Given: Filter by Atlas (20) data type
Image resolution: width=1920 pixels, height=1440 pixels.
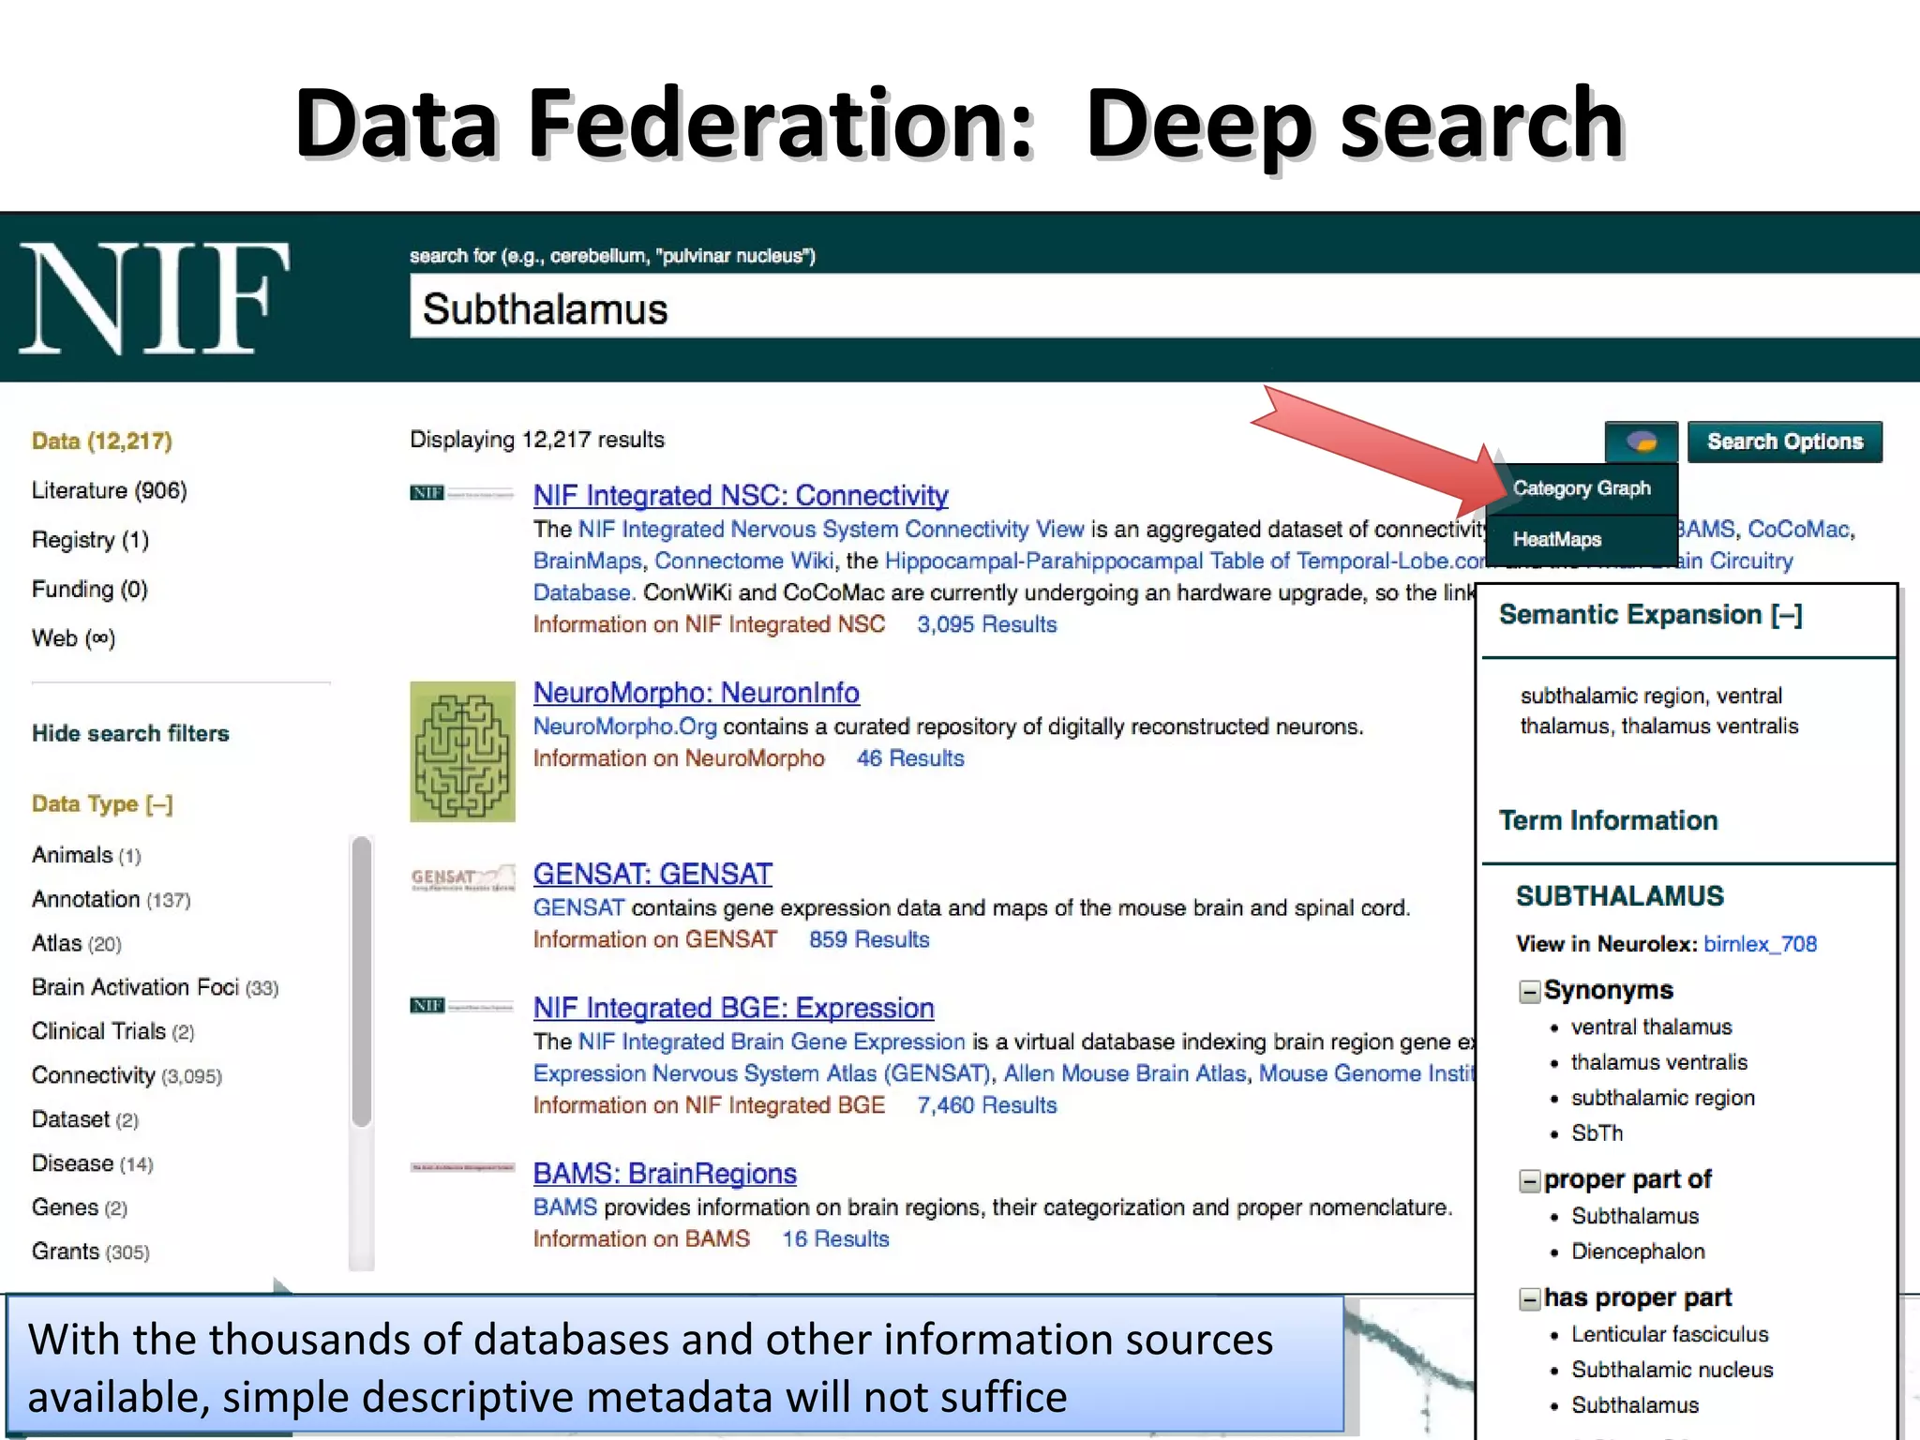Looking at the screenshot, I should coord(77,943).
